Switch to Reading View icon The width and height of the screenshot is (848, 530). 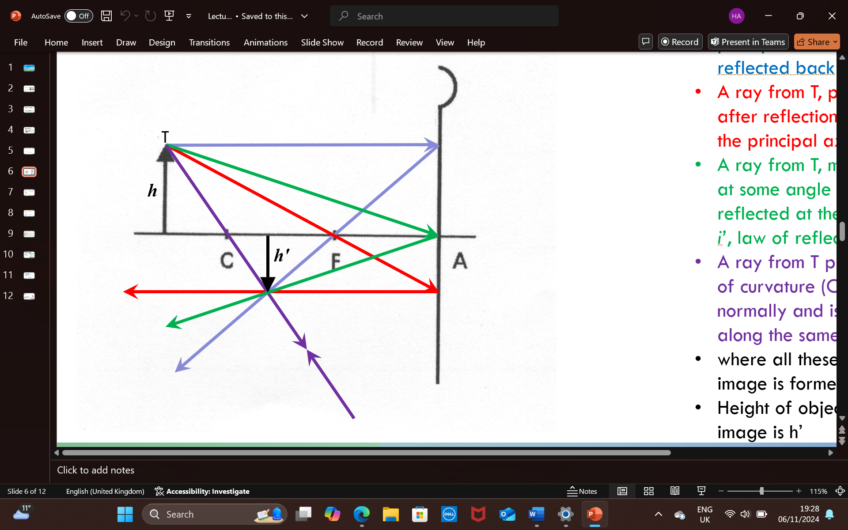[x=675, y=491]
